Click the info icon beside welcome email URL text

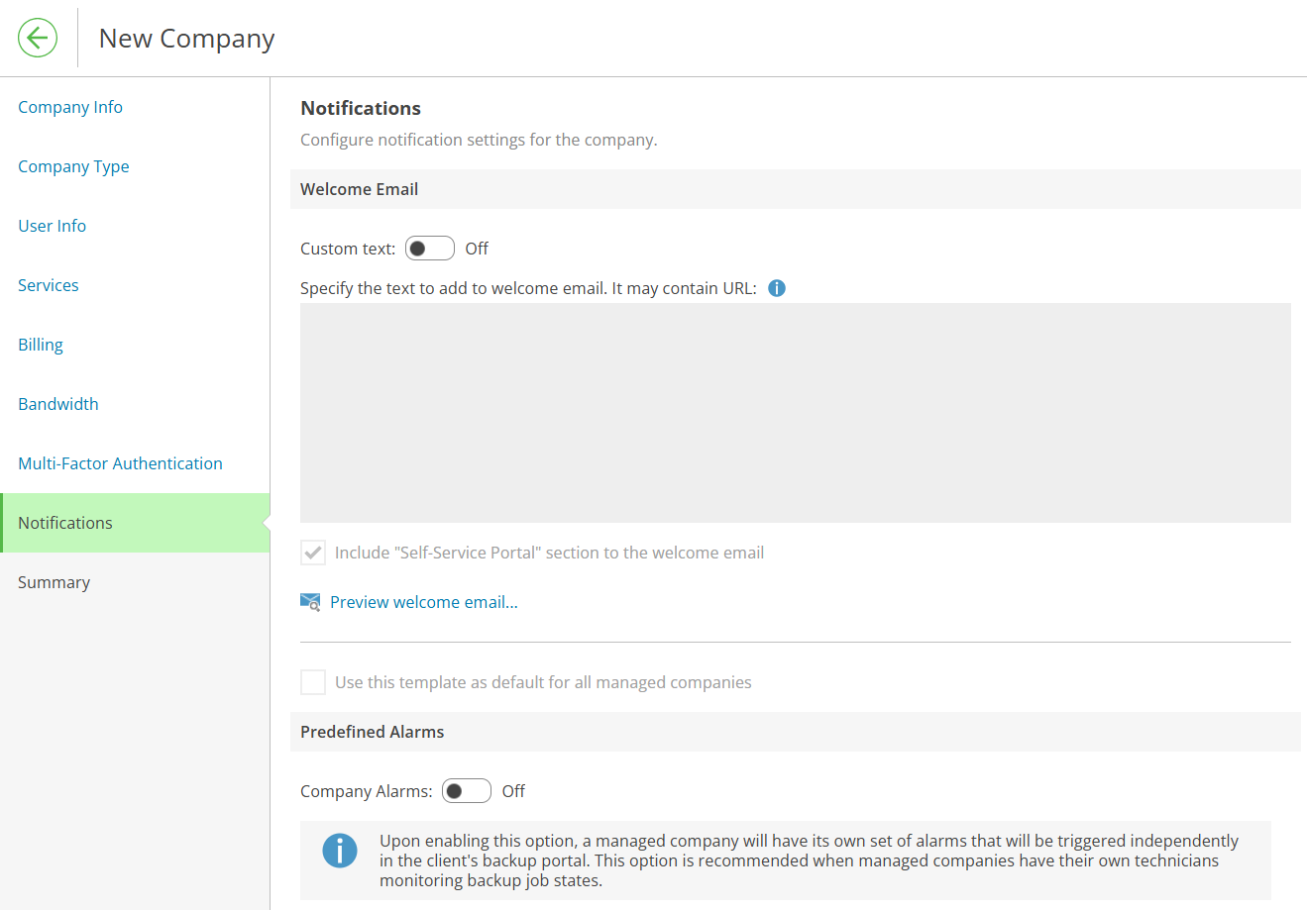coord(777,288)
